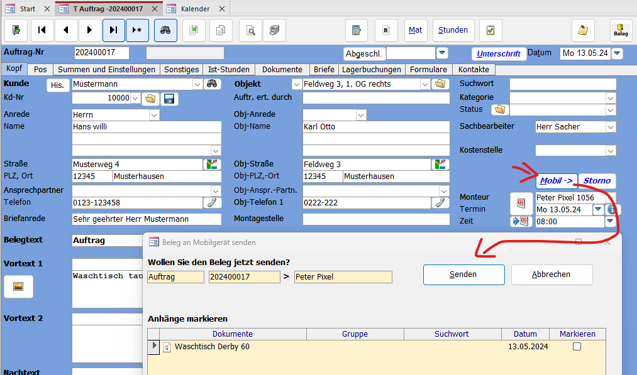Dial Obj-Telefon 1 phone icon
The width and height of the screenshot is (637, 375).
(x=440, y=202)
